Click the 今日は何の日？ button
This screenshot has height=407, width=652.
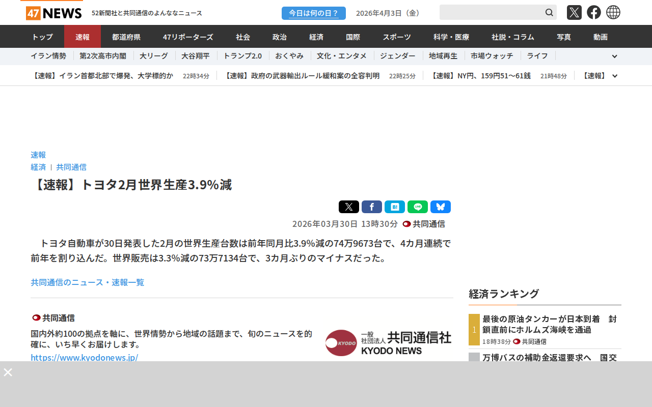314,13
